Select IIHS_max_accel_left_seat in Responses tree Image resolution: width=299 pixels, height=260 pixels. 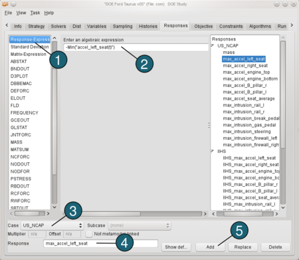tap(249, 158)
